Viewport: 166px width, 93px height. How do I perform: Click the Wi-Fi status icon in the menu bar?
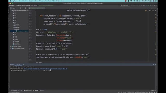point(146,1)
